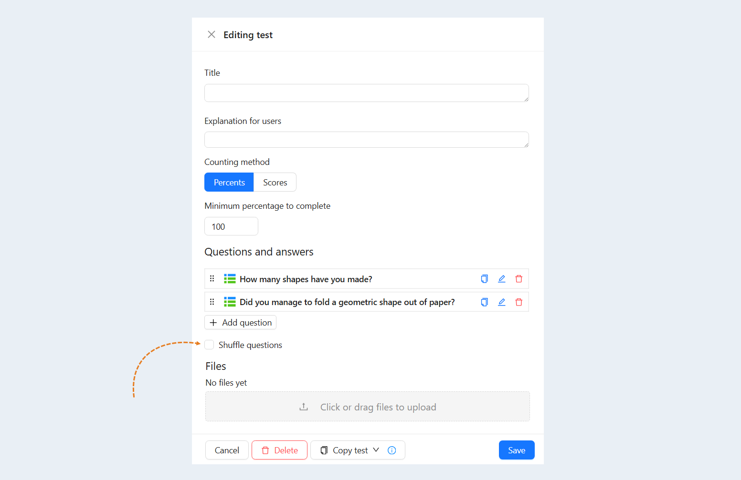The width and height of the screenshot is (741, 480).
Task: Click the drag handle of second question
Action: click(212, 302)
